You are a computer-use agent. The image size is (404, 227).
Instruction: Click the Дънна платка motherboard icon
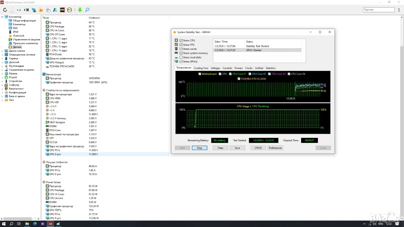[6, 51]
